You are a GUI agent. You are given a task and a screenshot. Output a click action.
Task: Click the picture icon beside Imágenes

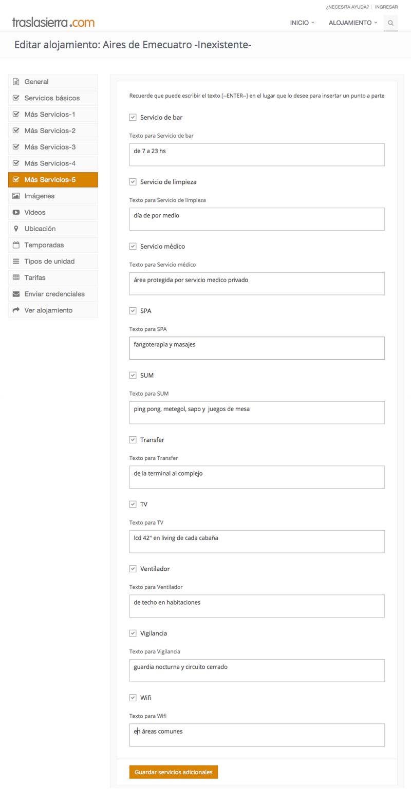coord(16,196)
